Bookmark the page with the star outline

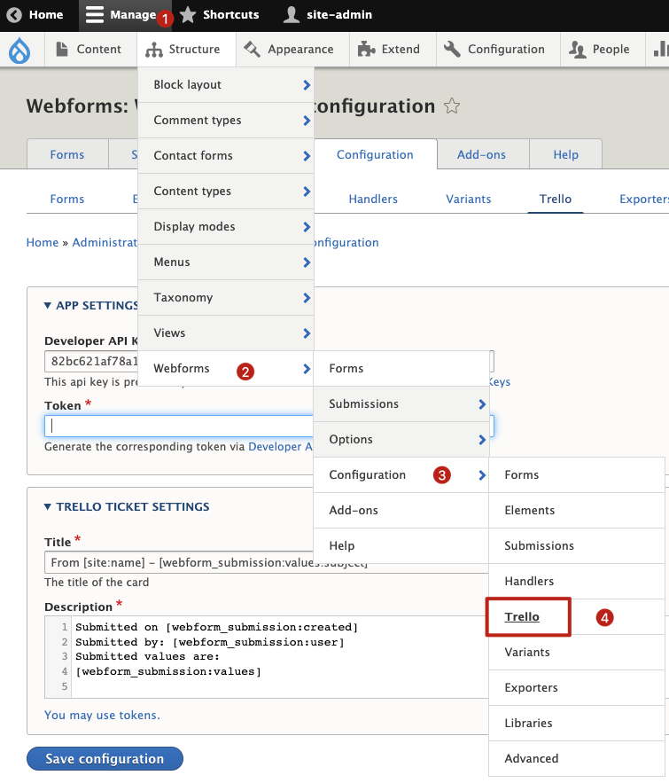pos(452,106)
